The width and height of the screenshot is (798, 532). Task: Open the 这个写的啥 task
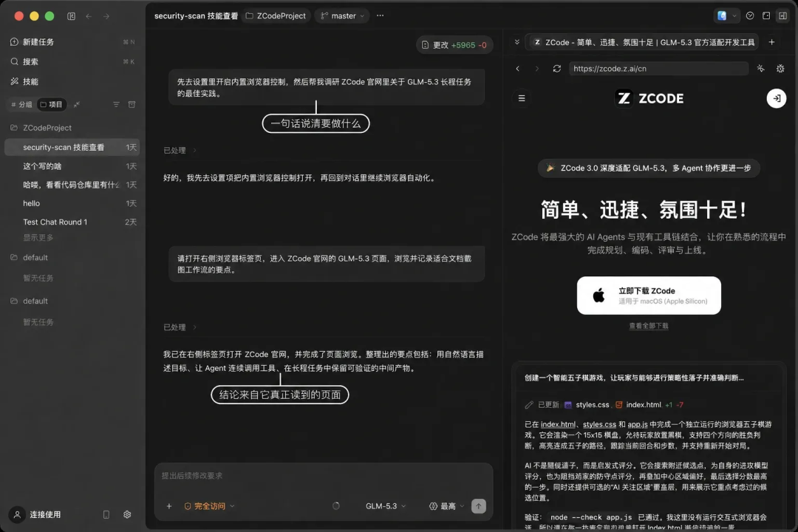click(72, 166)
